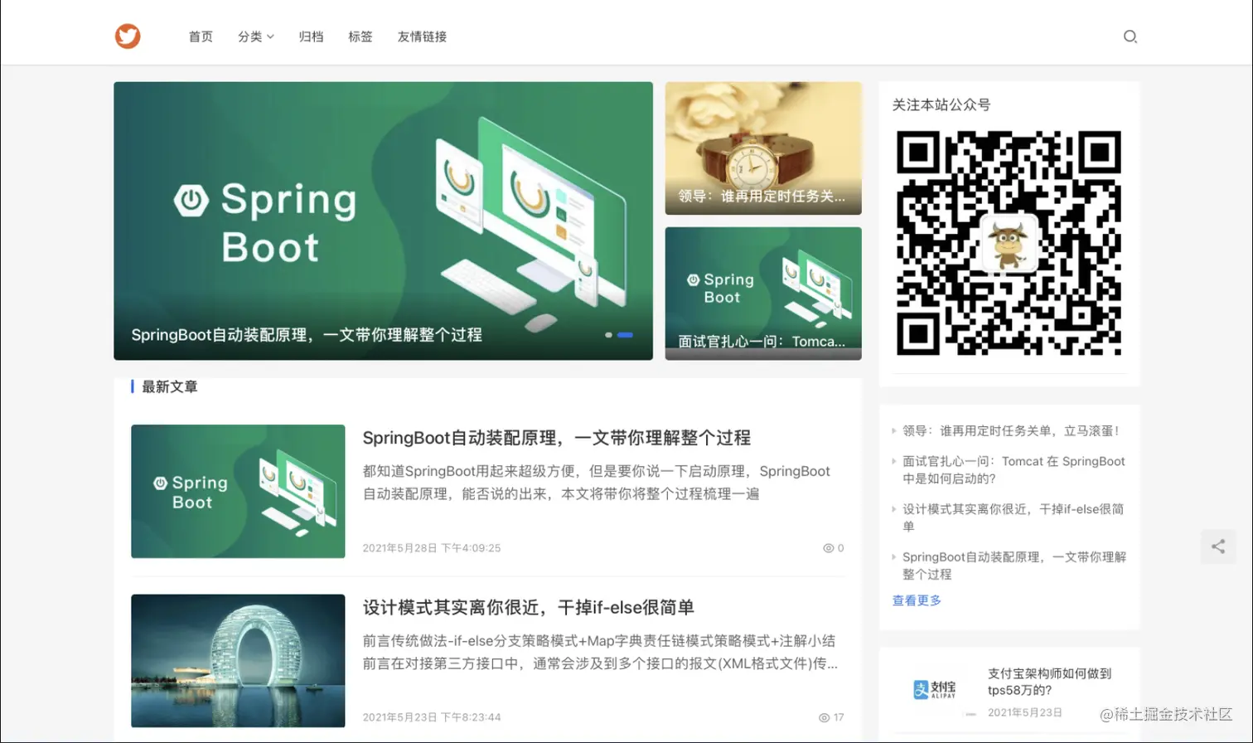Open the 归档 menu item

pos(311,36)
